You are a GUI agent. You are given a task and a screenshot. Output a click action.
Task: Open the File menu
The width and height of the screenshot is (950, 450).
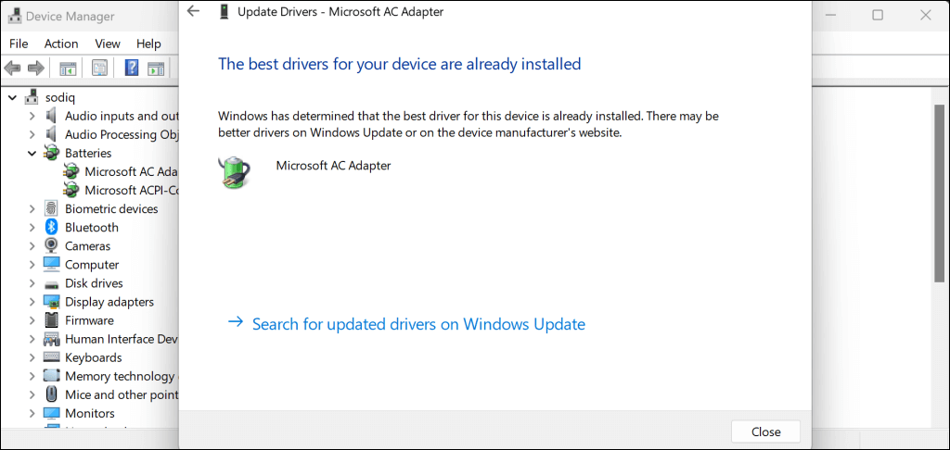[19, 44]
